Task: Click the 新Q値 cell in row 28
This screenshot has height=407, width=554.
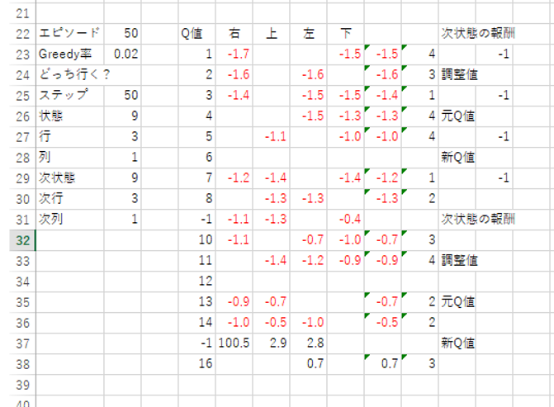Action: [457, 157]
